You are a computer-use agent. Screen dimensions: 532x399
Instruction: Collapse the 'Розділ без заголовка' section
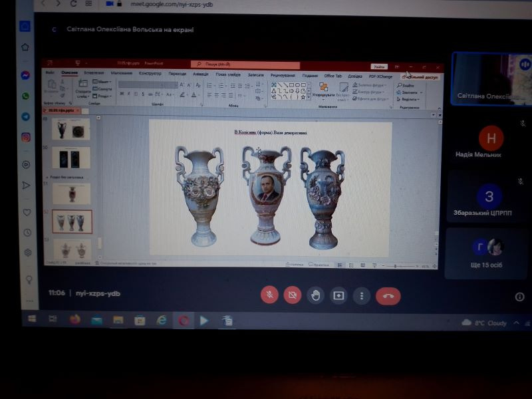[47, 177]
